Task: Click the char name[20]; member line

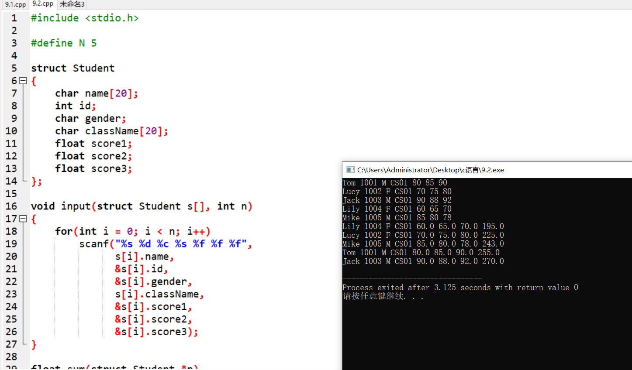Action: [x=97, y=93]
